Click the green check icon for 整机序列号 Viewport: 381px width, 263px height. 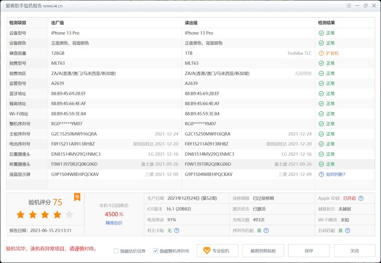click(321, 124)
